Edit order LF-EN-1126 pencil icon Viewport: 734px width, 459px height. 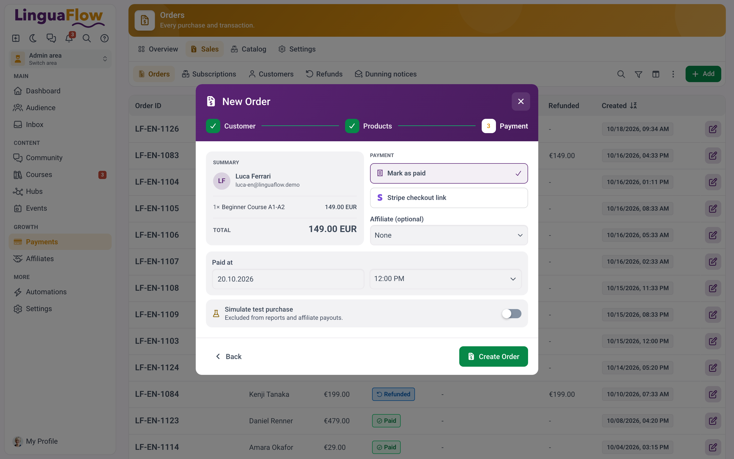[x=713, y=129]
